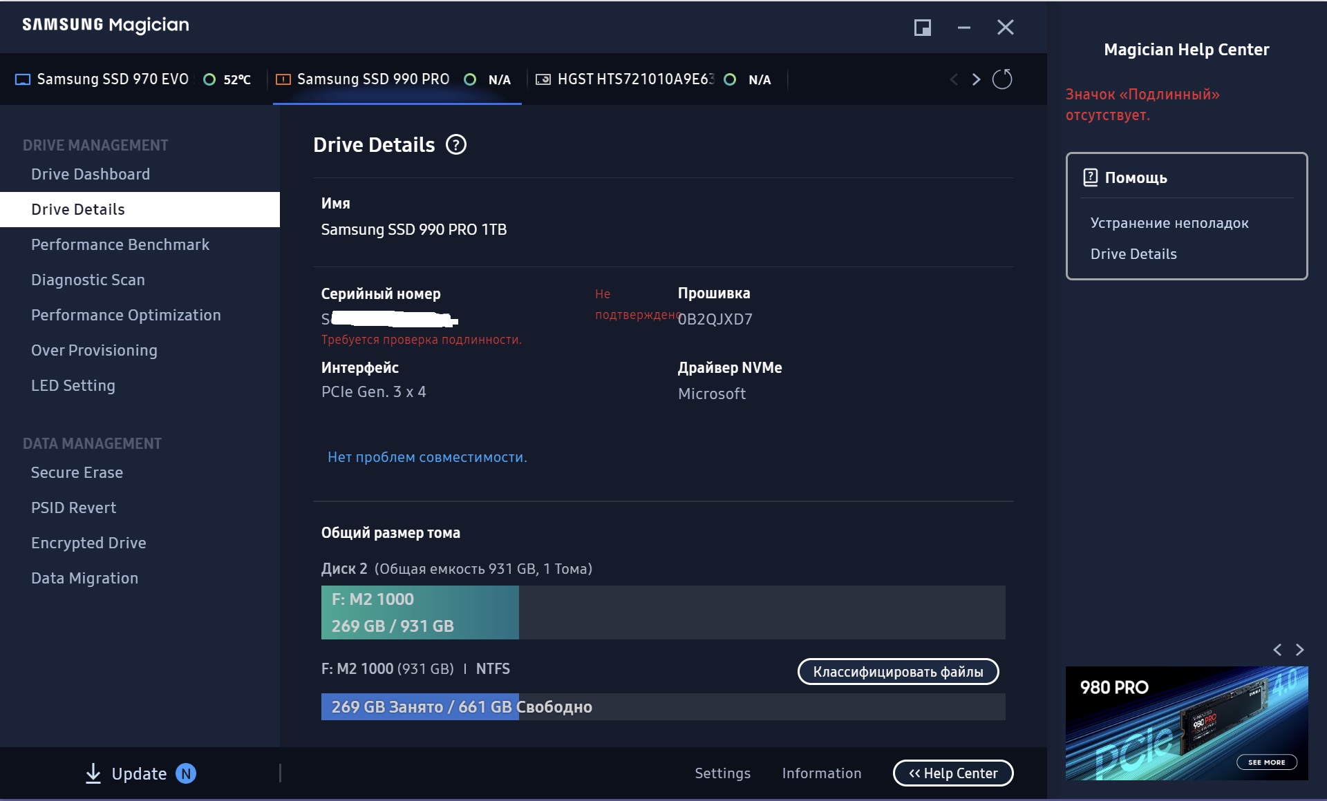
Task: Click the HGST hard drive icon
Action: point(543,79)
